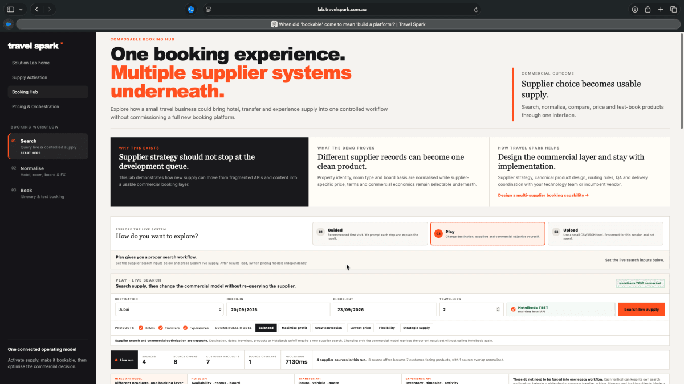Open Supply Activation in sidebar
Viewport: 684px width, 384px height.
click(x=30, y=77)
